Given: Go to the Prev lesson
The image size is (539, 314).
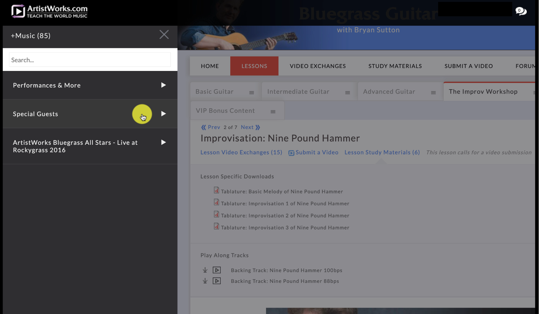Looking at the screenshot, I should 210,127.
